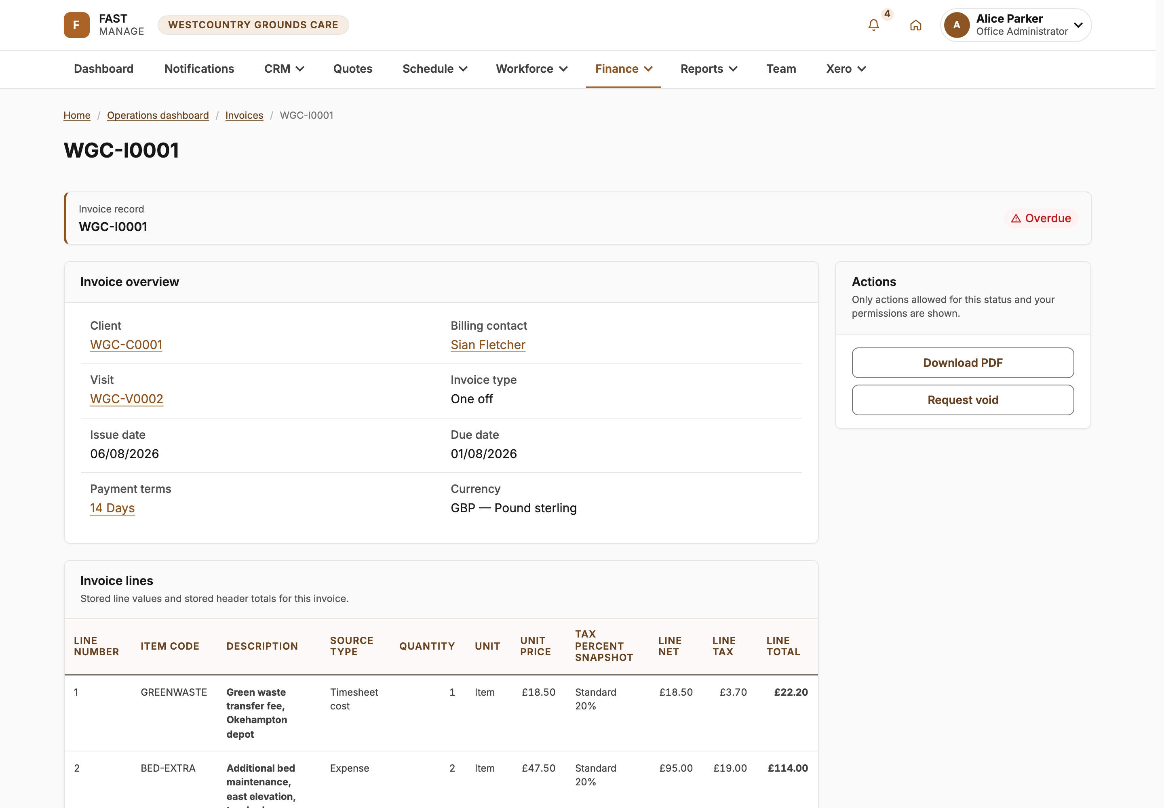The height and width of the screenshot is (808, 1164).
Task: Click the Tax Percent Snapshot column header
Action: coord(604,646)
